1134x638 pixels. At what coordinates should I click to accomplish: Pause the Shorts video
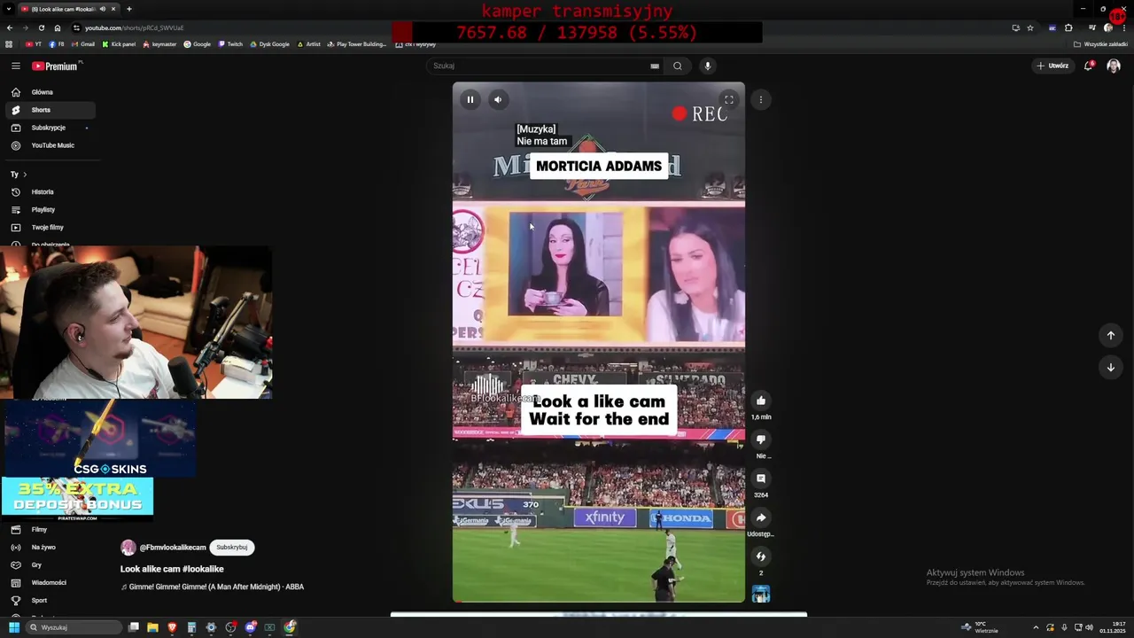point(470,99)
